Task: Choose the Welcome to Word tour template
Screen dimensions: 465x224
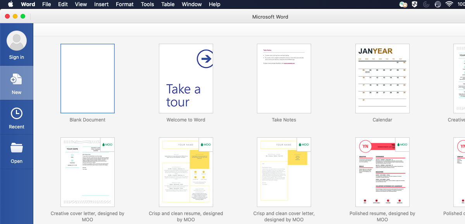Action: tap(186, 79)
